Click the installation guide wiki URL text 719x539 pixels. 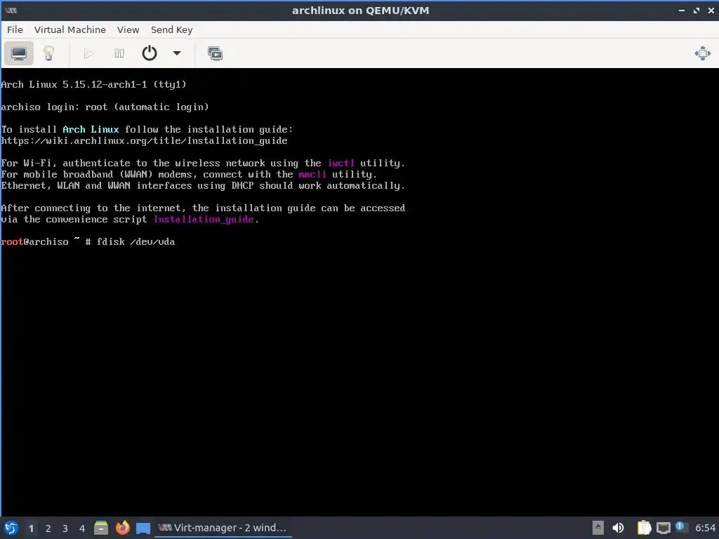point(145,140)
